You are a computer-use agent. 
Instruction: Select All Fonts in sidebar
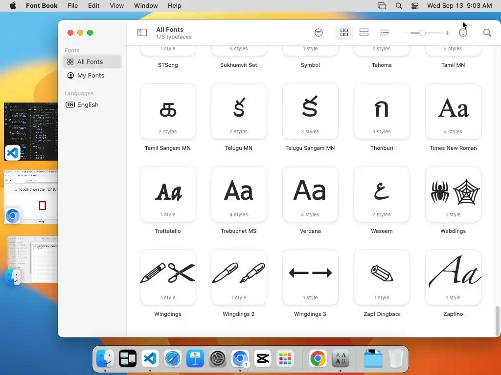coord(92,62)
